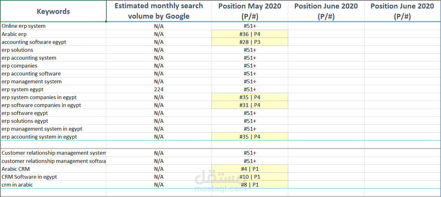Click '#51+' in the Online erp system row

(250, 26)
